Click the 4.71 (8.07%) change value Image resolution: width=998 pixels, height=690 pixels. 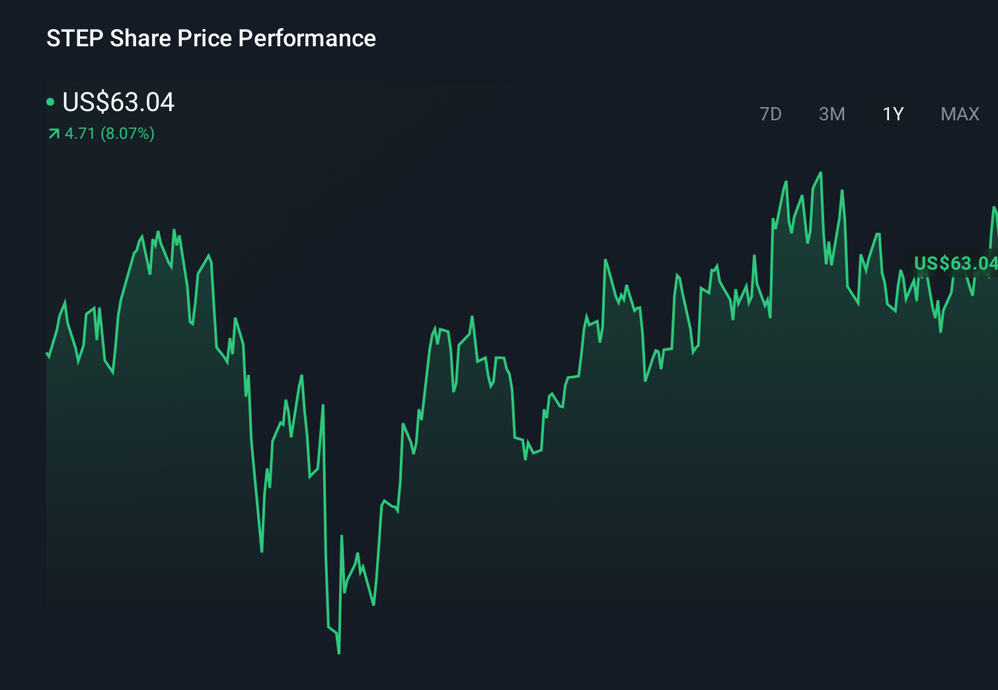(x=109, y=134)
